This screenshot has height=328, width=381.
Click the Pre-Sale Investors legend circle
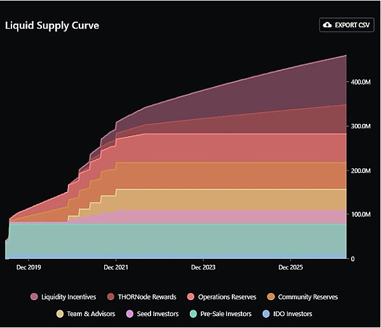click(x=194, y=313)
